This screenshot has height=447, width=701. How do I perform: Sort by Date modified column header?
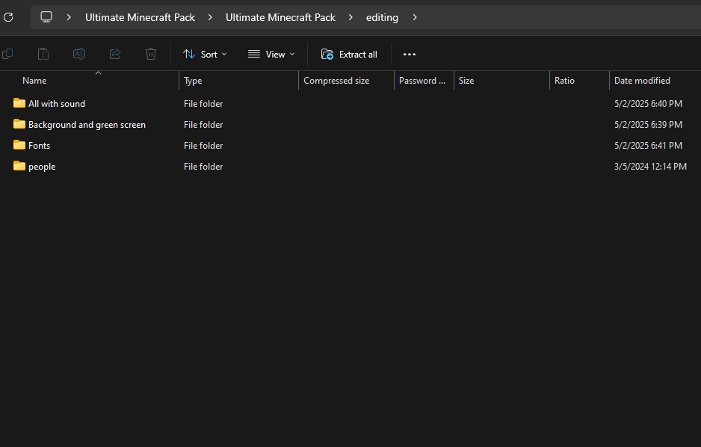point(642,81)
